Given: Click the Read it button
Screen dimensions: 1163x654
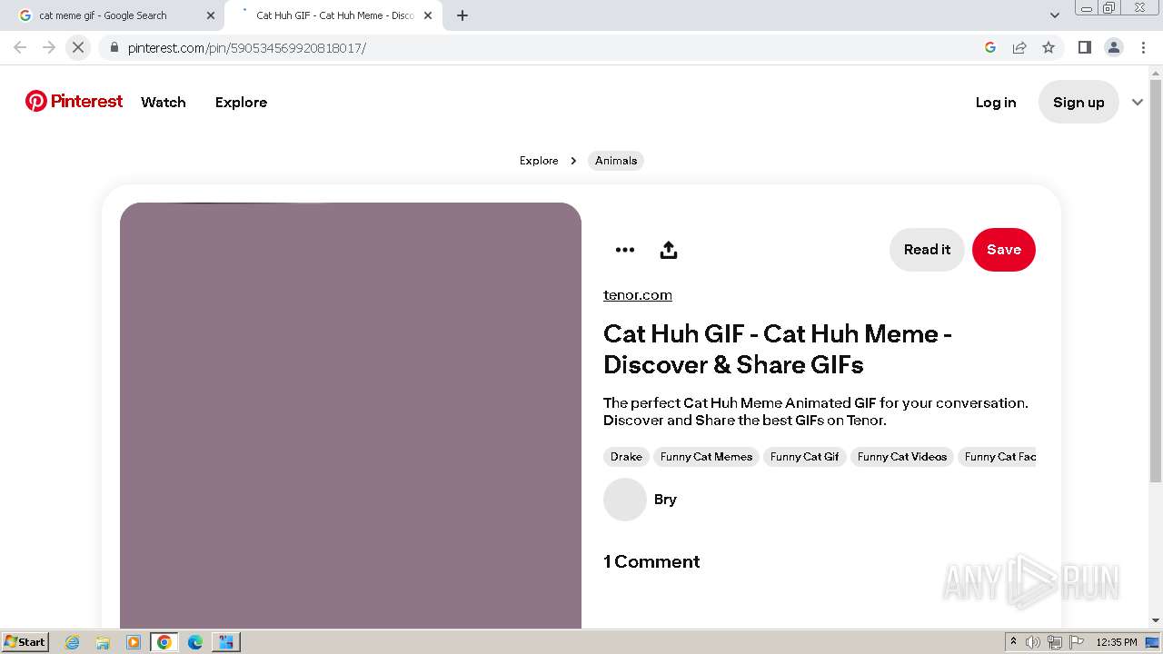Looking at the screenshot, I should coord(927,250).
